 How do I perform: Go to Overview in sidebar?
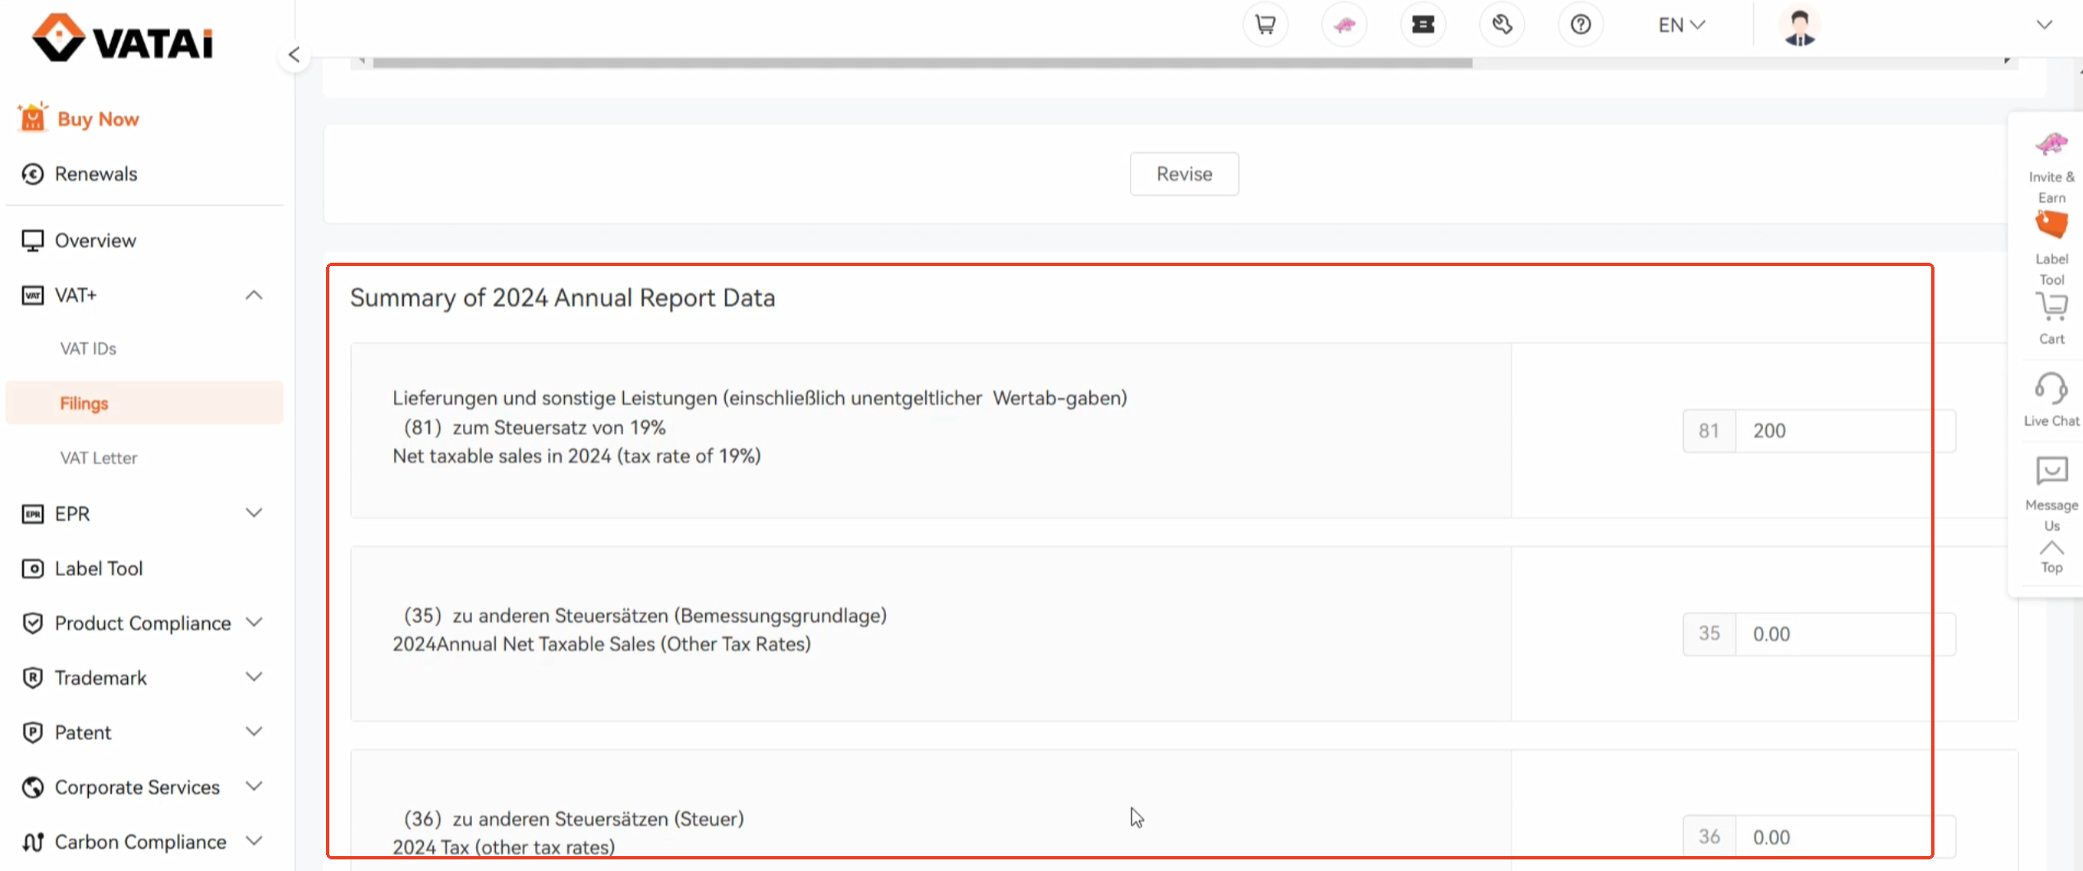95,240
